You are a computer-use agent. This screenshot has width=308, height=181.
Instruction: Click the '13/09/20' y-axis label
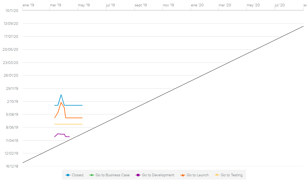click(11, 24)
